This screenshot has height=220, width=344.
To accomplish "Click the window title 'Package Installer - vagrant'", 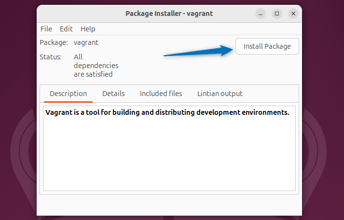I will click(x=169, y=14).
